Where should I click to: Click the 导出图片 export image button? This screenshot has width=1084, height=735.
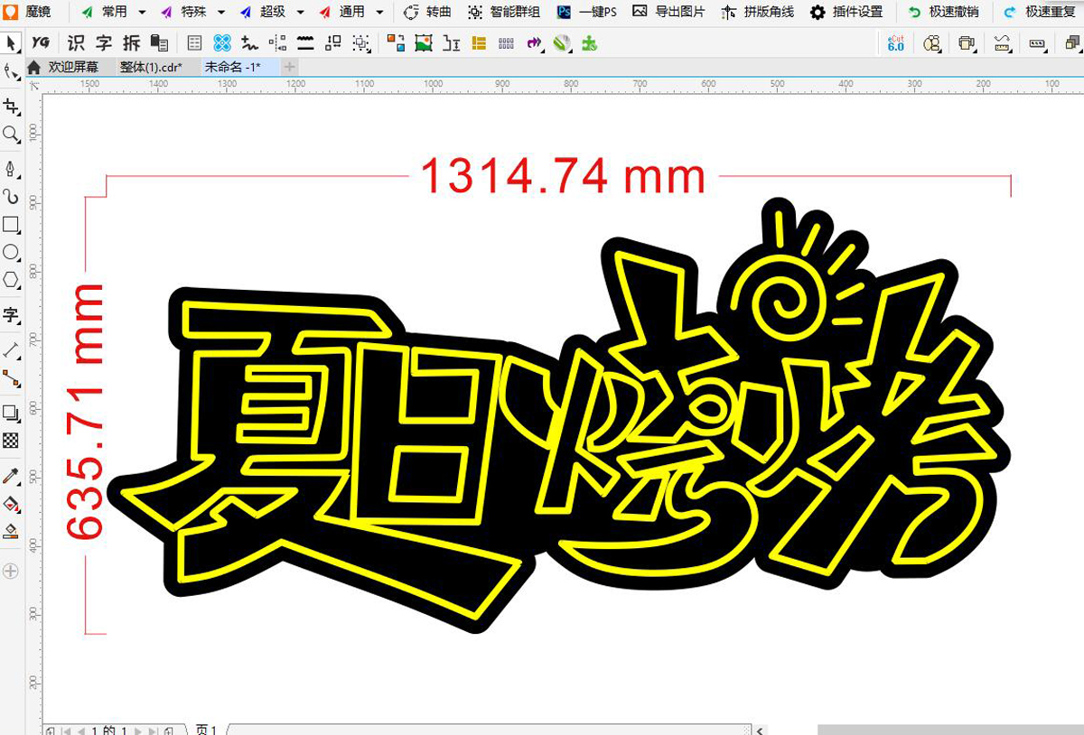point(668,12)
